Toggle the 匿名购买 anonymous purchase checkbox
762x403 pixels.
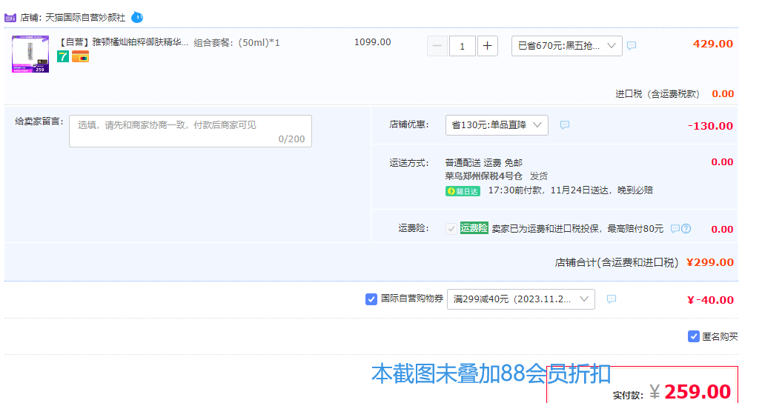pyautogui.click(x=694, y=336)
